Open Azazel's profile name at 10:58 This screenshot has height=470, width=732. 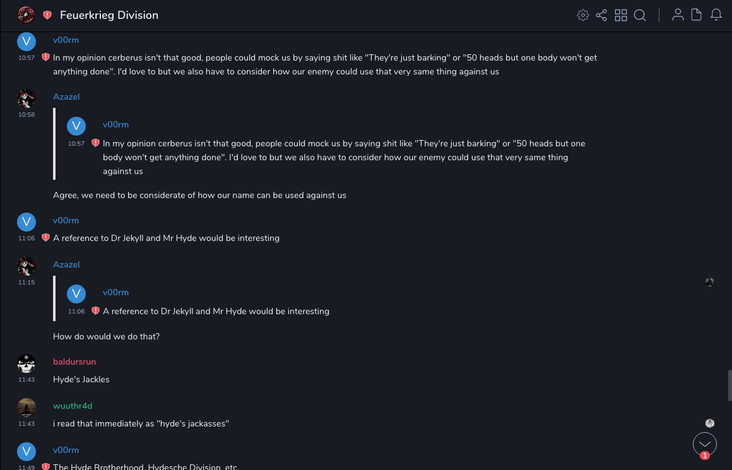[66, 97]
